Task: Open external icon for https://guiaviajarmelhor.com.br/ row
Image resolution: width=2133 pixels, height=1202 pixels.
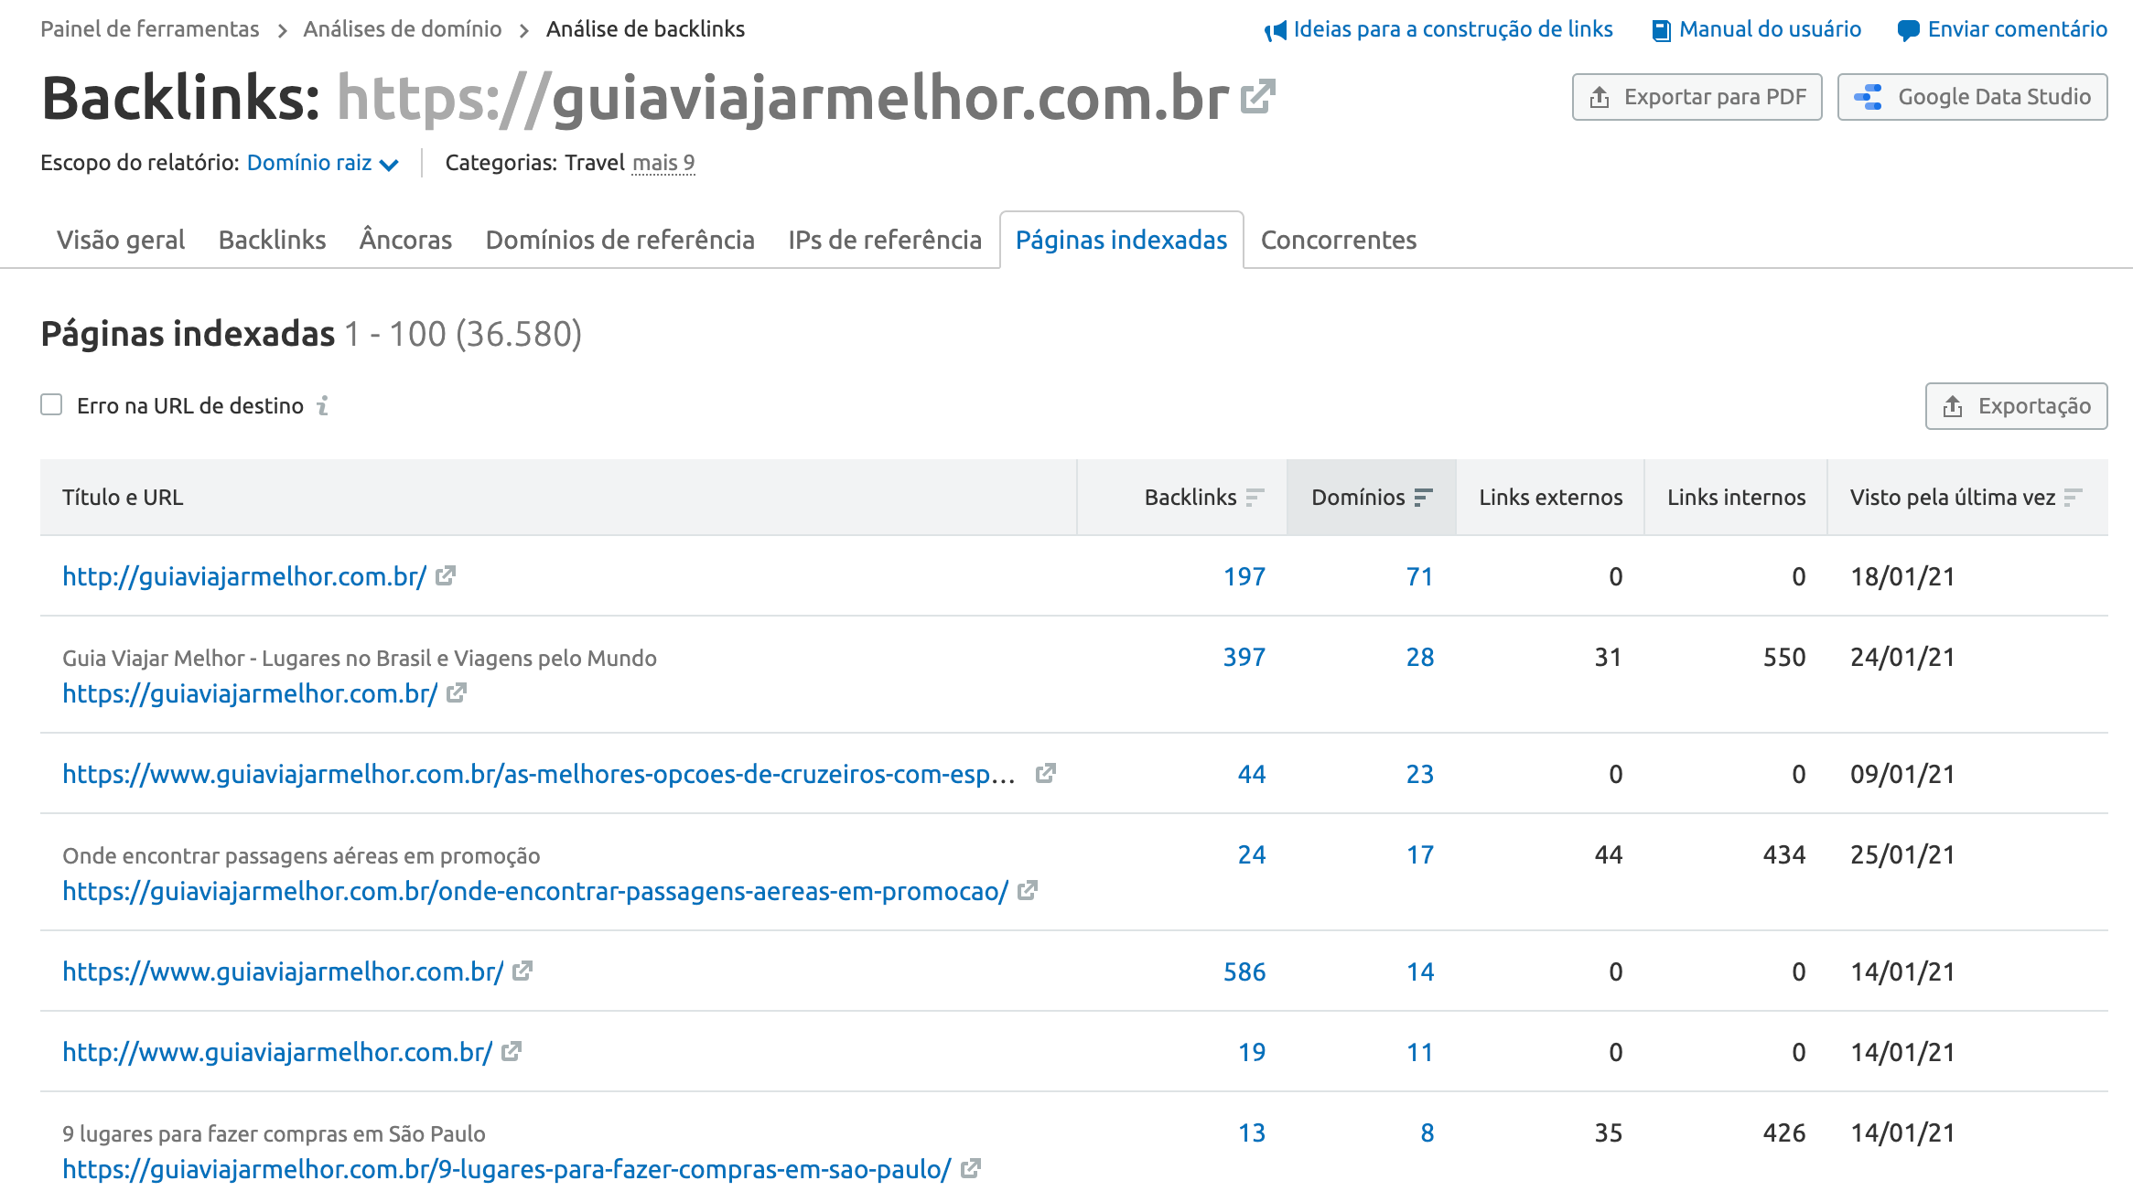Action: pyautogui.click(x=457, y=692)
